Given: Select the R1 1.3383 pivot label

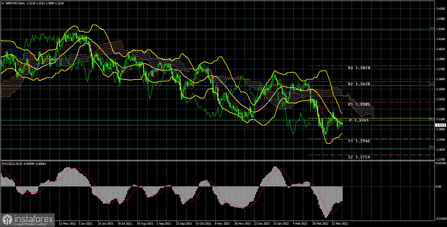Looking at the screenshot, I should click(359, 104).
